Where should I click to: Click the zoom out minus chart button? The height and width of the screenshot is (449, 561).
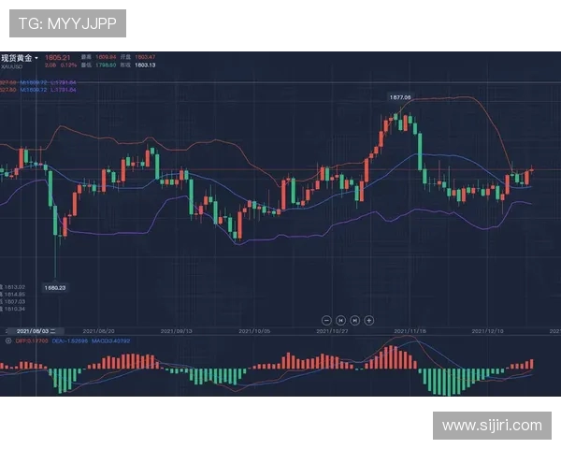[x=326, y=319]
